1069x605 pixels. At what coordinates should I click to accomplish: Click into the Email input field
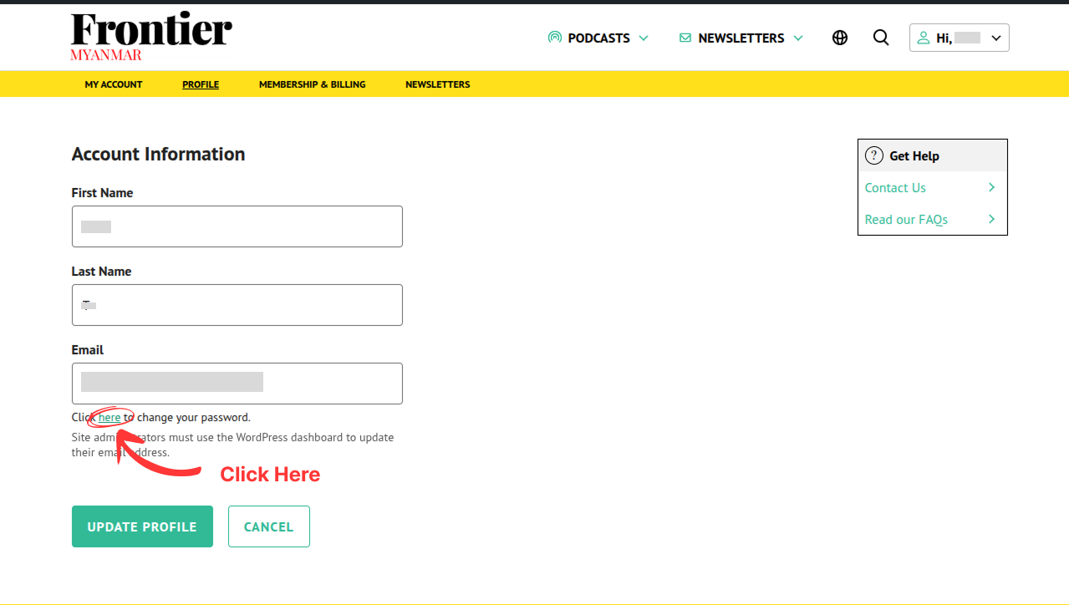[237, 384]
